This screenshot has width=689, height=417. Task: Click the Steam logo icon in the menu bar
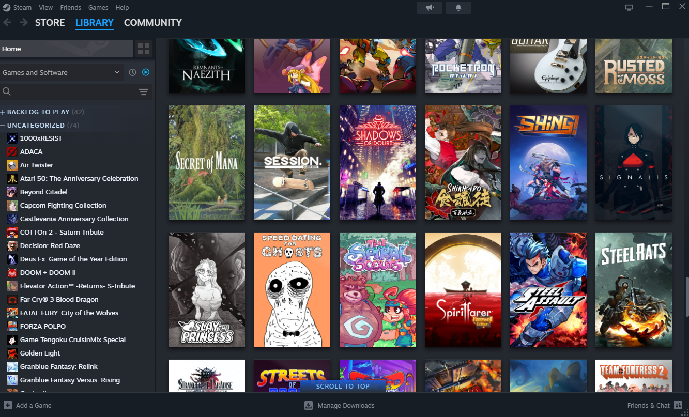pyautogui.click(x=7, y=8)
